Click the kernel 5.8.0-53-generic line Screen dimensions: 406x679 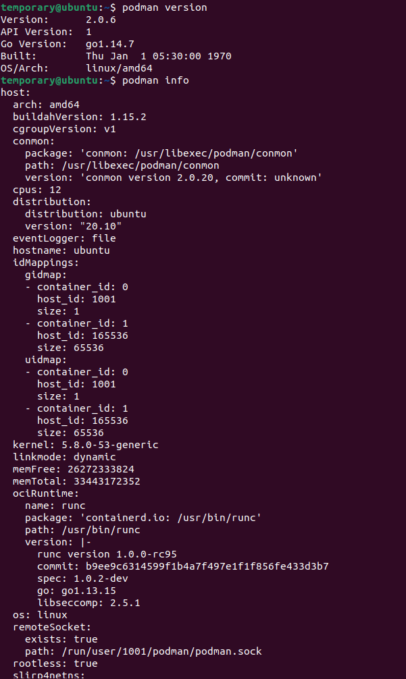click(x=85, y=445)
